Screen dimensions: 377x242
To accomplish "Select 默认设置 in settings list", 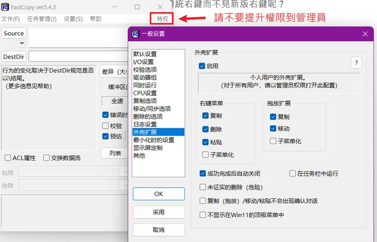I will pyautogui.click(x=158, y=54).
